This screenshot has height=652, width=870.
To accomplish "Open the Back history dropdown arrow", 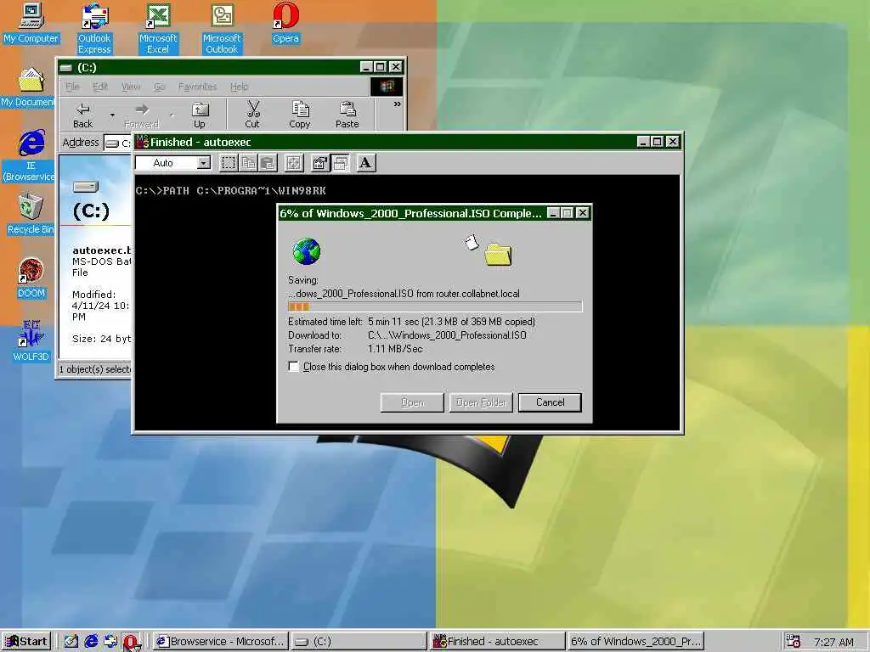I will (x=112, y=115).
